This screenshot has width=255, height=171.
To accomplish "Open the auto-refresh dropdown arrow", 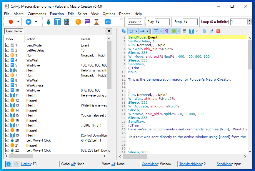I will coord(136,31).
